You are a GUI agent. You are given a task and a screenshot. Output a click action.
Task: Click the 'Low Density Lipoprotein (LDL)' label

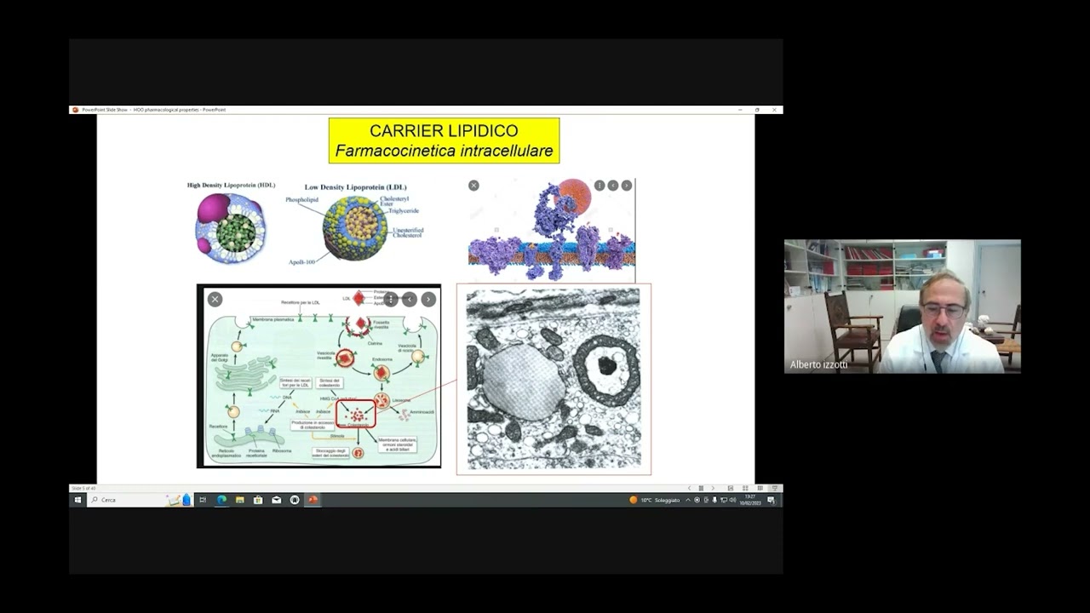[356, 187]
